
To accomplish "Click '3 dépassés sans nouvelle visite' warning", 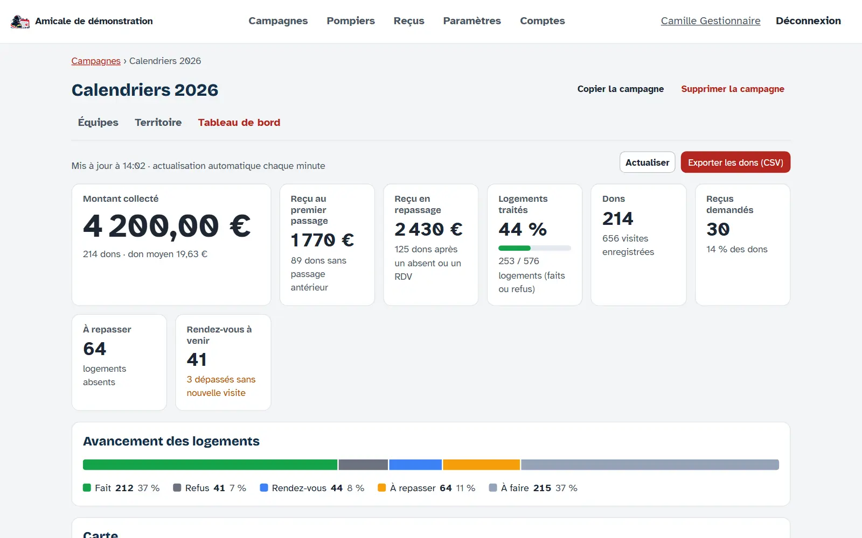I will (x=221, y=386).
